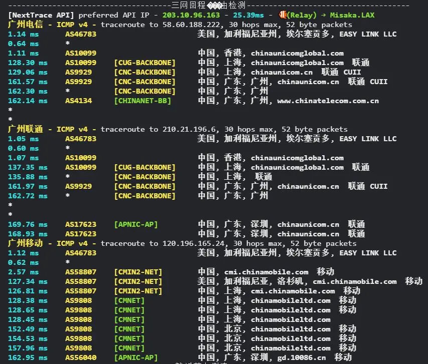
Task: Click the 128.38 ms hop latency
Action: pyautogui.click(x=28, y=300)
